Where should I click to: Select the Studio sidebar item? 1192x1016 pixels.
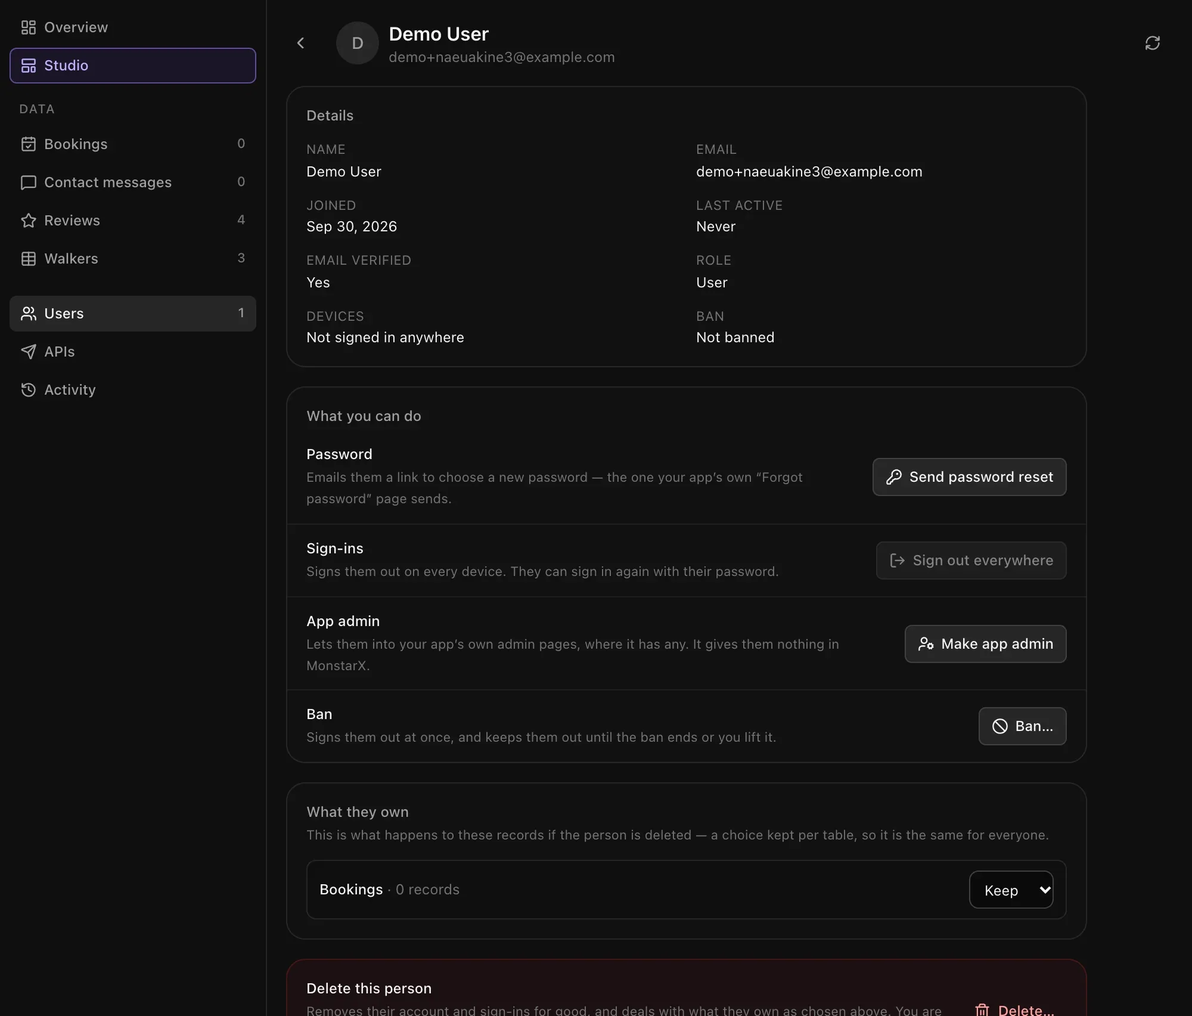pos(132,66)
